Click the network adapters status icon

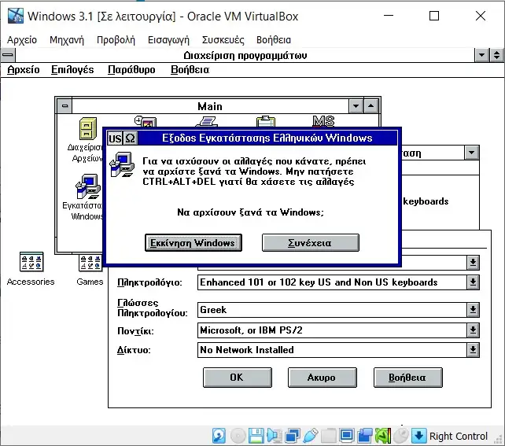[293, 436]
